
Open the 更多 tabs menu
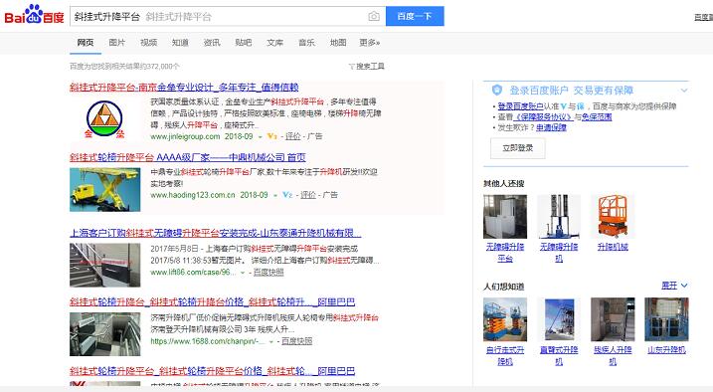pyautogui.click(x=370, y=43)
